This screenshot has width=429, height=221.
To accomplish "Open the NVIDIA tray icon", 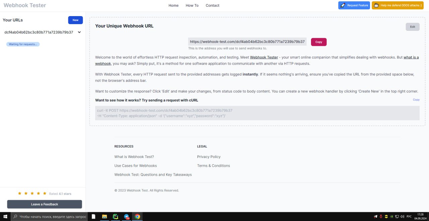I will (392, 217).
